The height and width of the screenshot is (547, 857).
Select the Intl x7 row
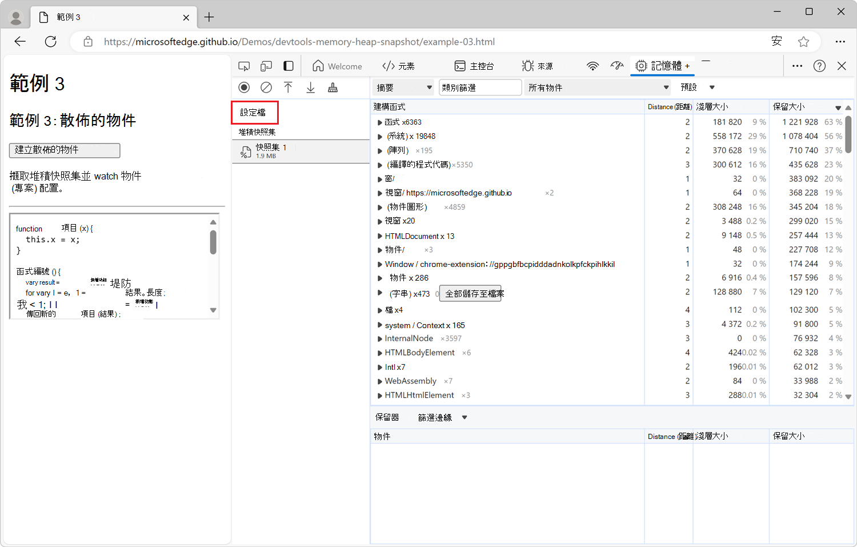pyautogui.click(x=607, y=367)
